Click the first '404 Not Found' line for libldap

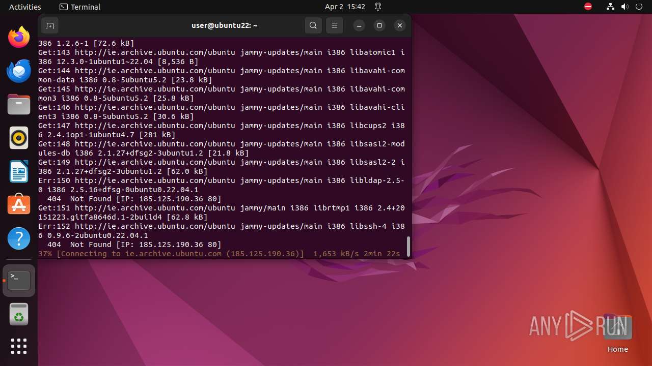(134, 199)
